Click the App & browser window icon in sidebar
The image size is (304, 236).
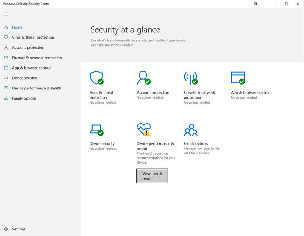click(6, 68)
